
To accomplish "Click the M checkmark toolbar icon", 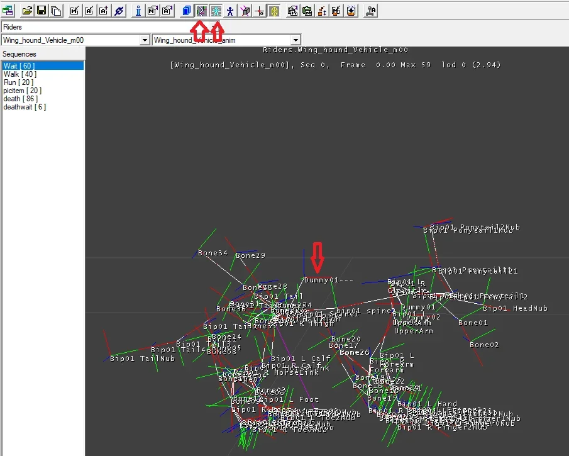I will pos(74,11).
